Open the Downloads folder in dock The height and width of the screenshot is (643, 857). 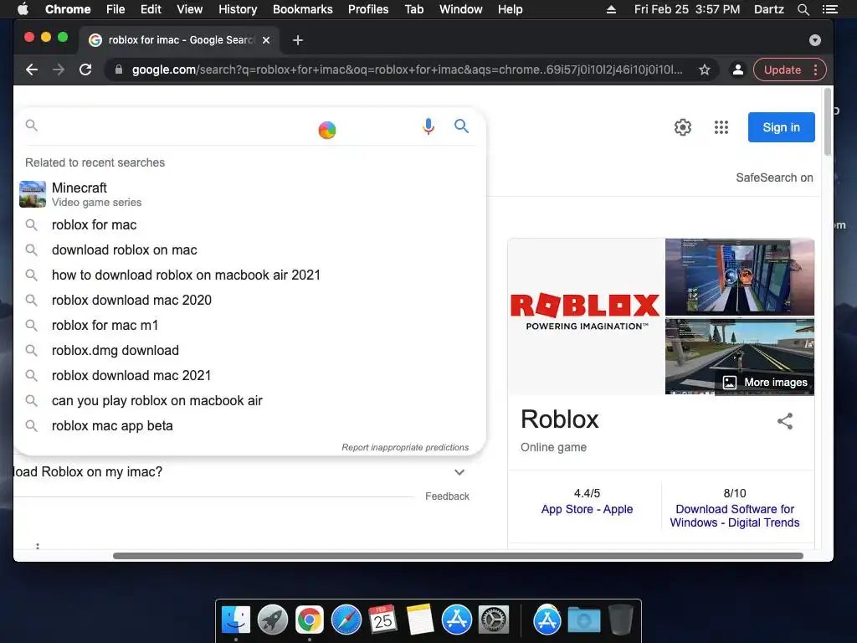[x=583, y=620]
